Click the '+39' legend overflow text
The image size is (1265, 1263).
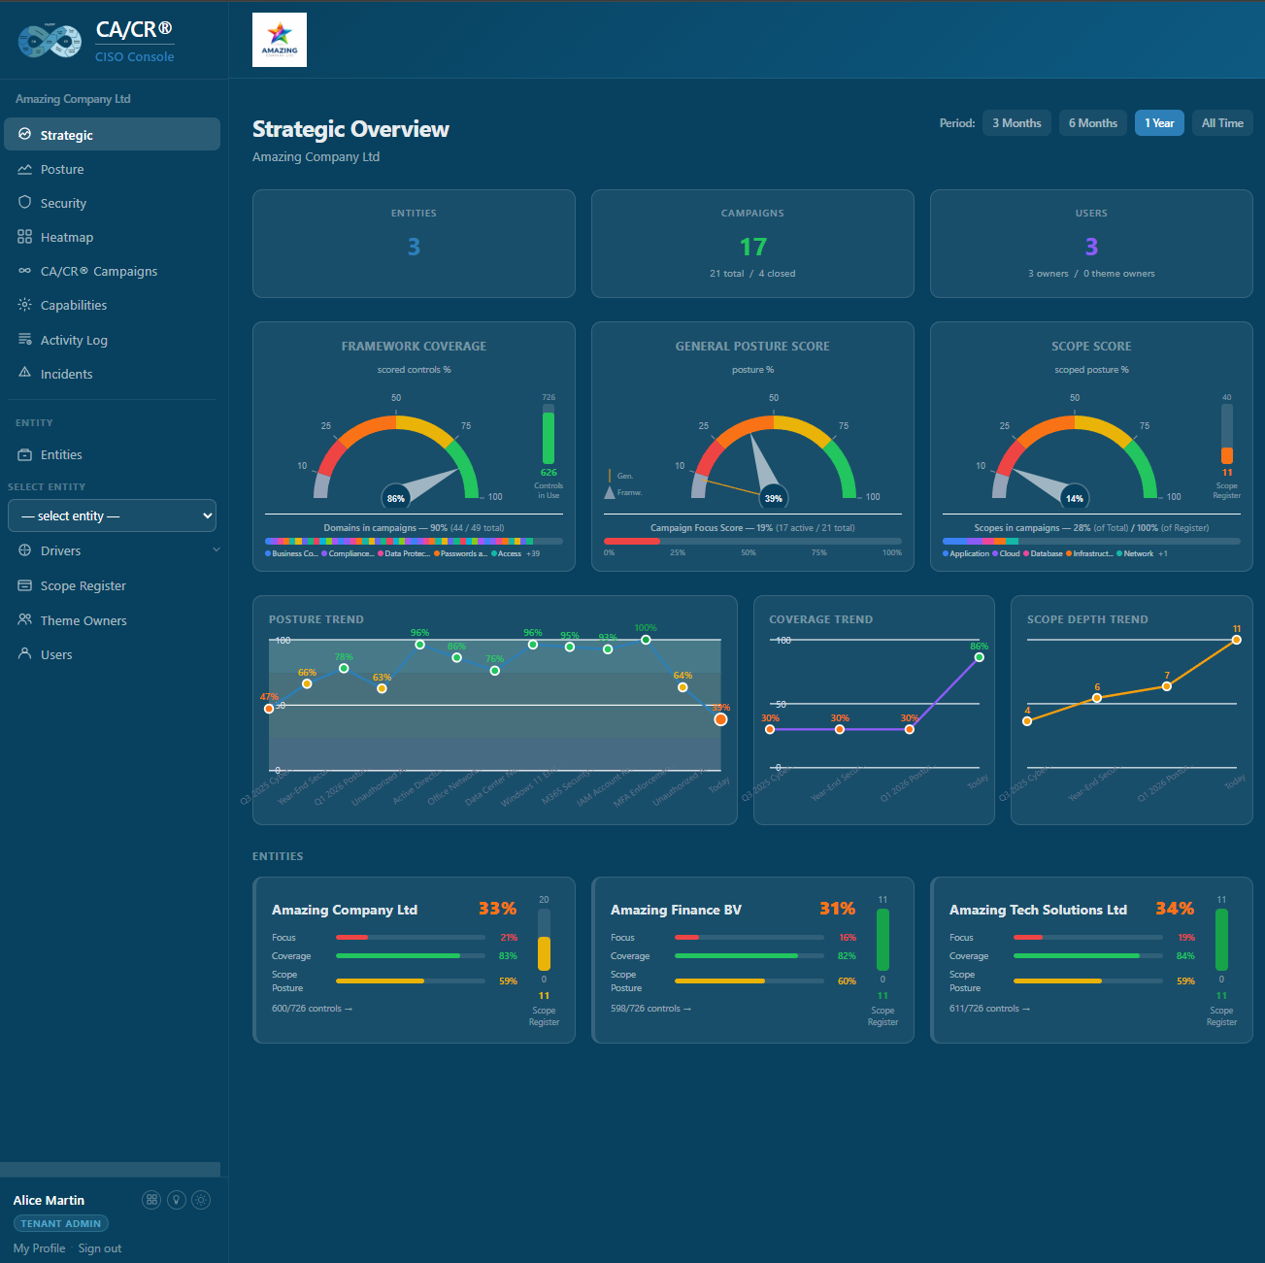tap(533, 553)
